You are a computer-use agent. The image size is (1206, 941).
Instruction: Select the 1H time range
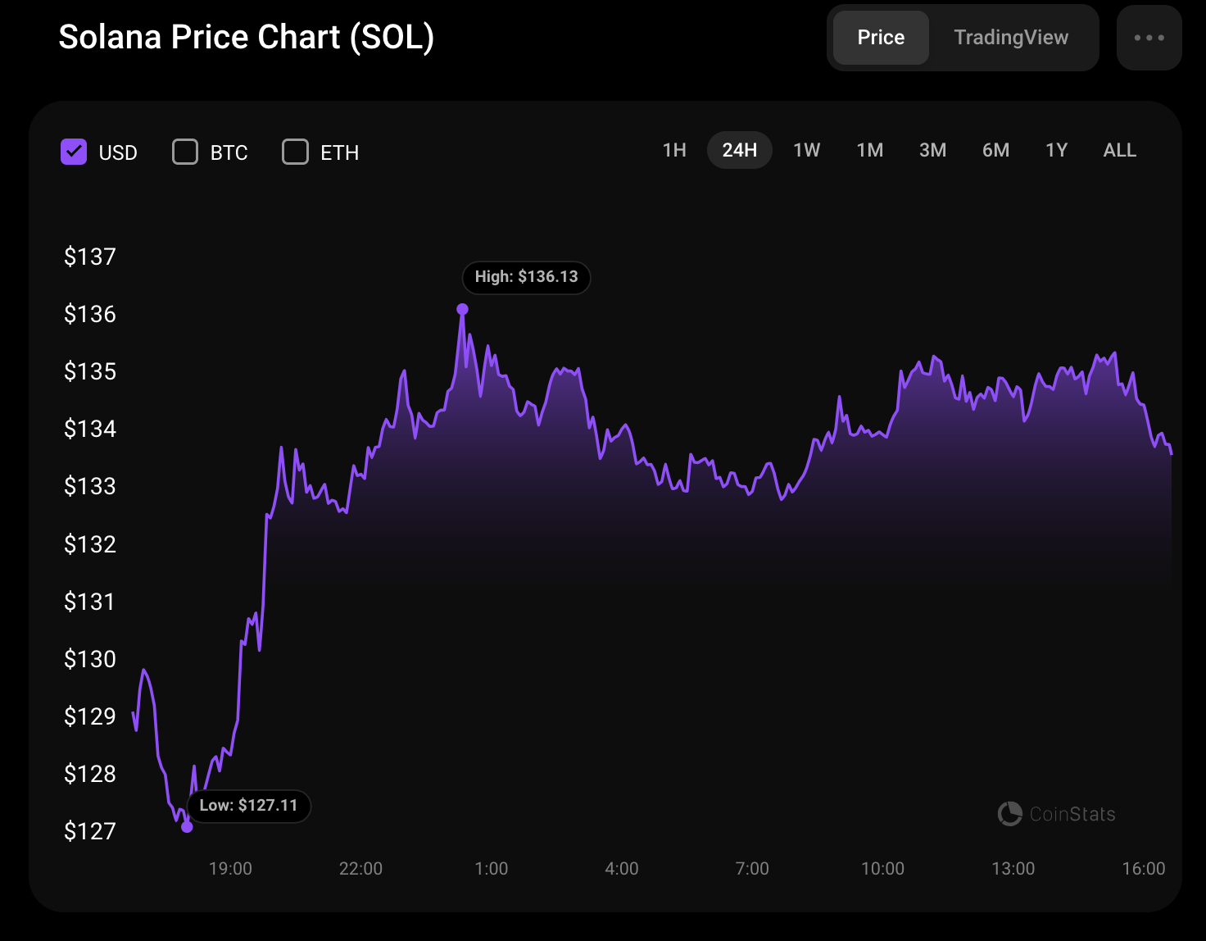pyautogui.click(x=674, y=150)
